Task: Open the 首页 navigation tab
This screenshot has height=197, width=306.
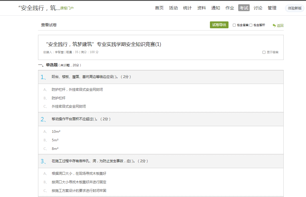Action: [159, 8]
